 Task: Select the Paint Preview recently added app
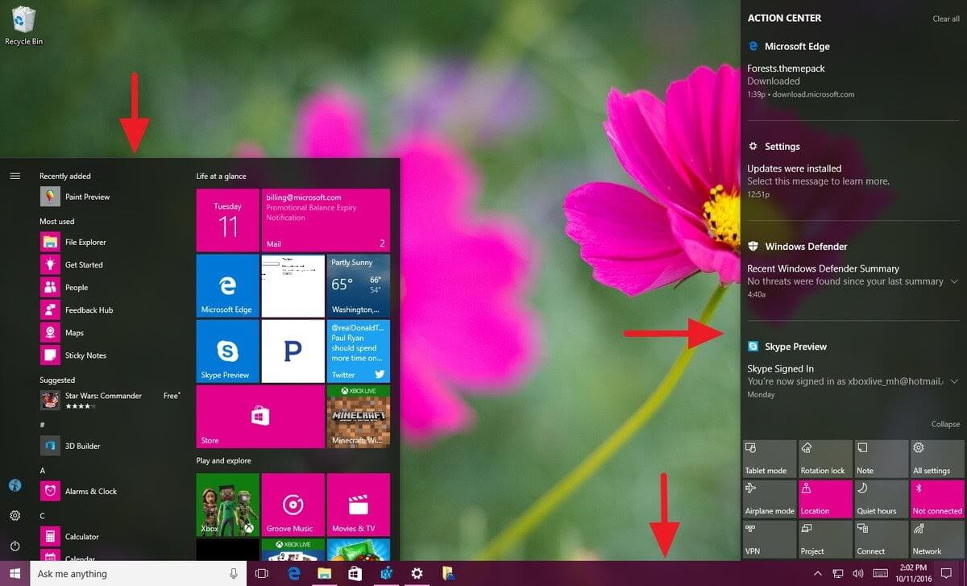pyautogui.click(x=86, y=196)
